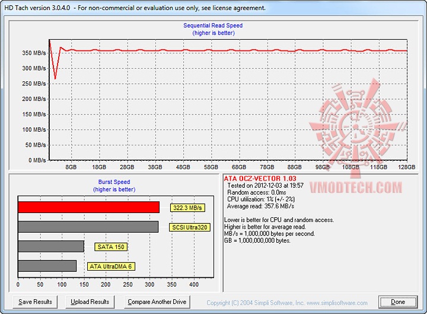Click the SATA 150 label
Screen dimensions: 427x314
[x=111, y=247]
